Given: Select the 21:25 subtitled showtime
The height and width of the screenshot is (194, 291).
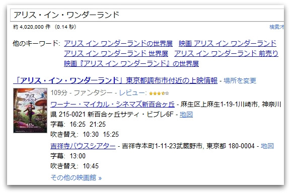Looking at the screenshot, I should tap(98, 124).
